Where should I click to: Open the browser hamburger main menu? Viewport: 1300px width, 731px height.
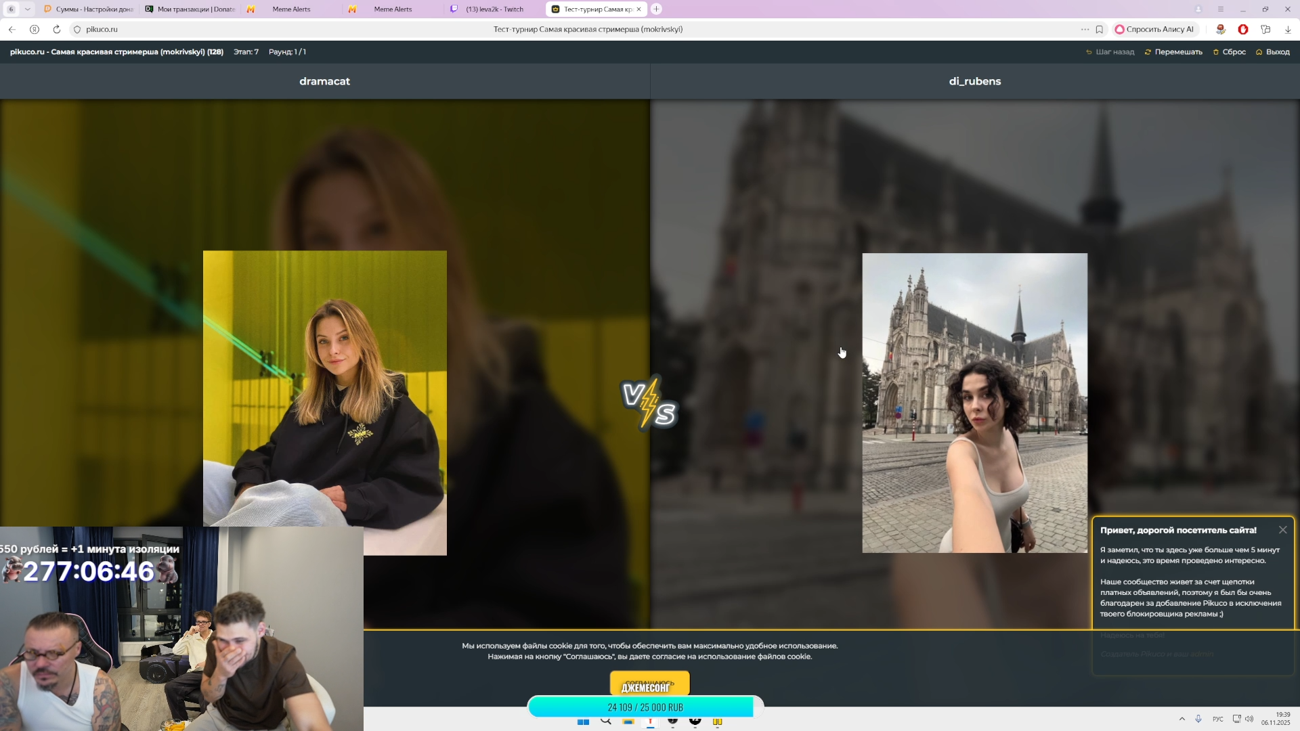click(1220, 9)
